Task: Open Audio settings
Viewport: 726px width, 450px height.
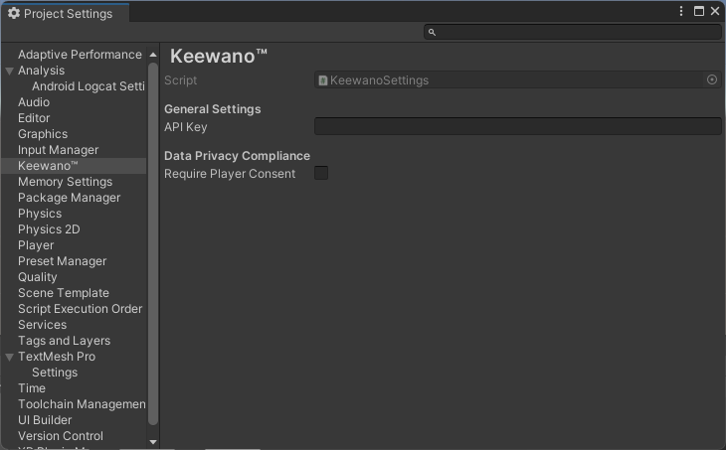Action: point(34,102)
